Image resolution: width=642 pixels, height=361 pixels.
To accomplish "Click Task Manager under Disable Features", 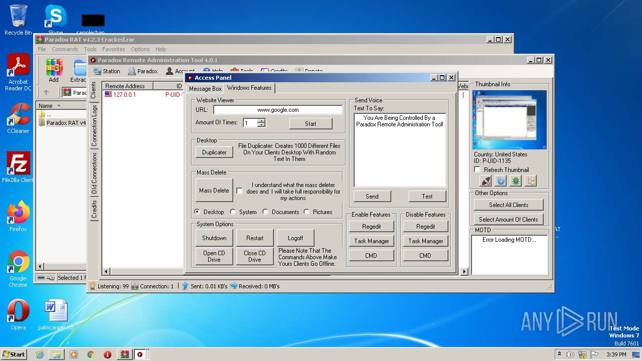I will coord(426,241).
